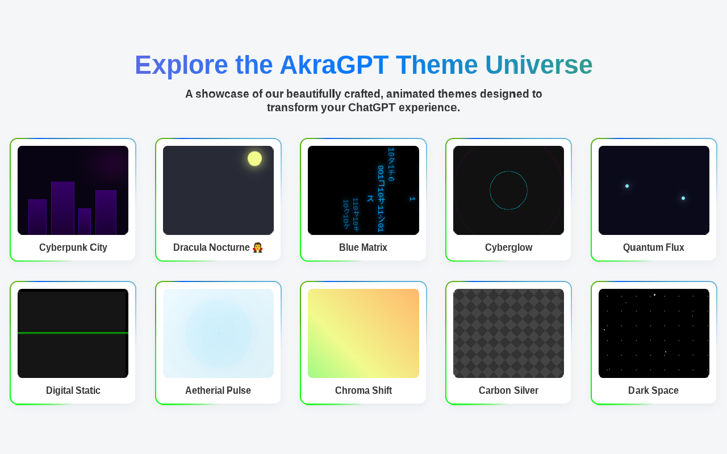The height and width of the screenshot is (454, 727).
Task: Click the 'Blue Matrix' card title
Action: pyautogui.click(x=363, y=247)
